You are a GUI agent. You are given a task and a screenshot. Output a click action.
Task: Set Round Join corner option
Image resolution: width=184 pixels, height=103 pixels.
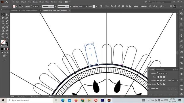[x=161, y=80]
